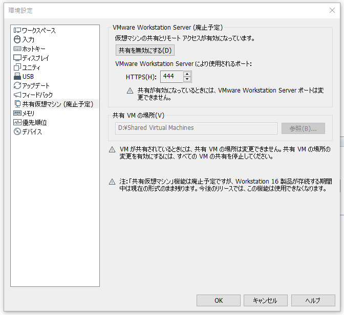Go to ホットキー settings
Screen dimensions: 344x315
pos(34,49)
